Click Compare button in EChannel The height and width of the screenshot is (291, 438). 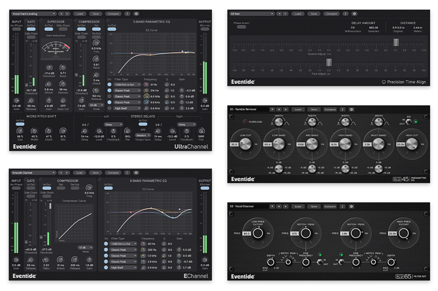tap(113, 173)
